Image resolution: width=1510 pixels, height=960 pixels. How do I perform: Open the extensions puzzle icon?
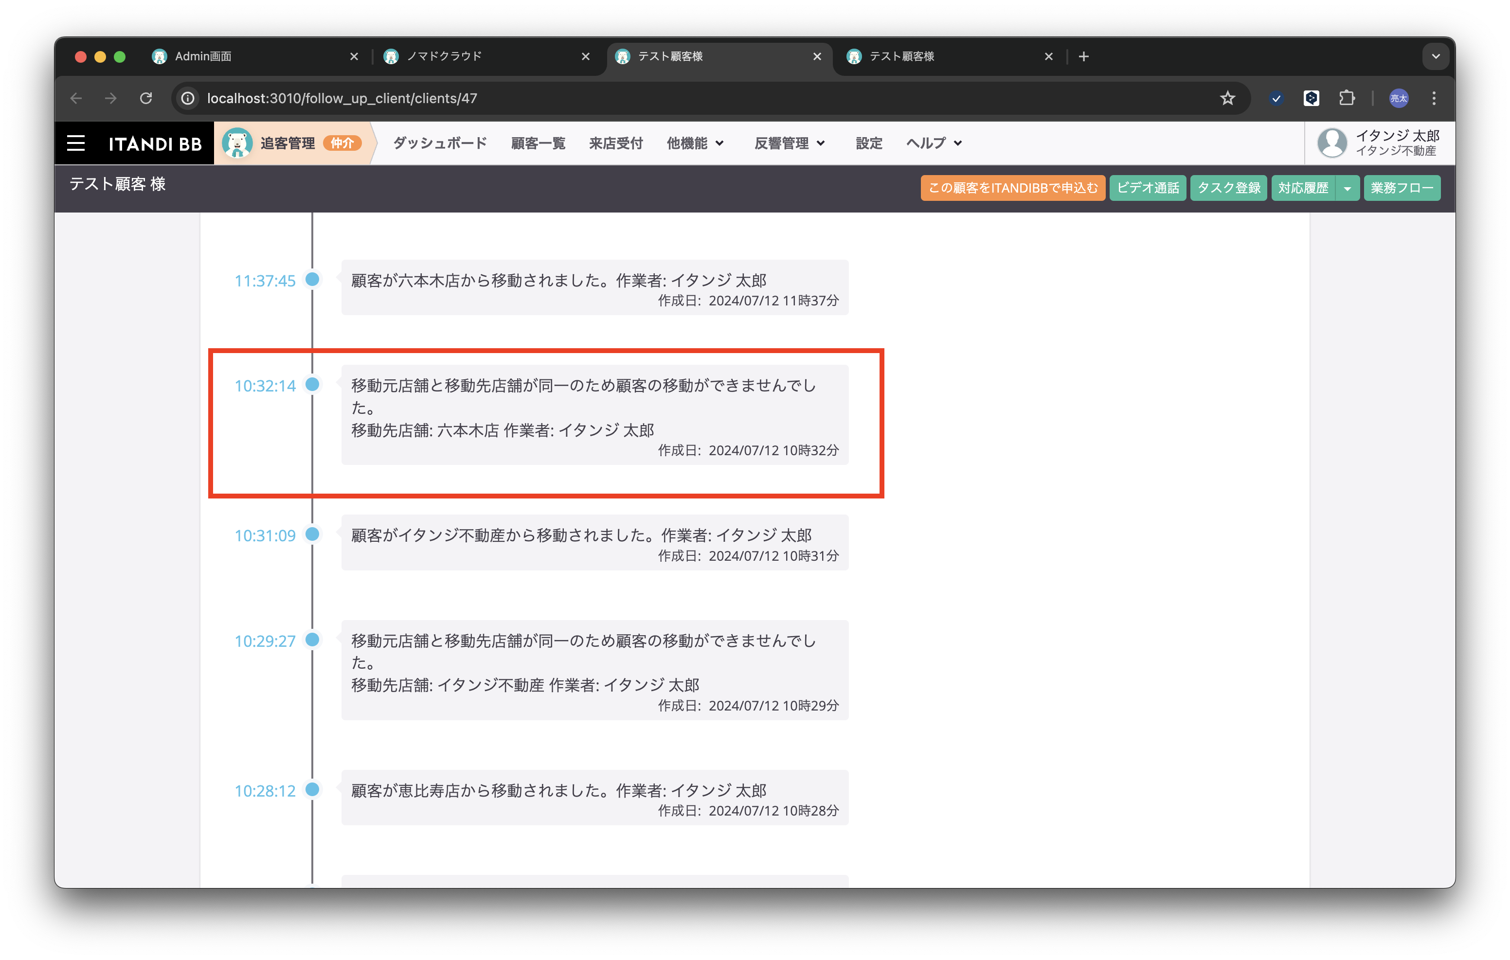point(1347,98)
